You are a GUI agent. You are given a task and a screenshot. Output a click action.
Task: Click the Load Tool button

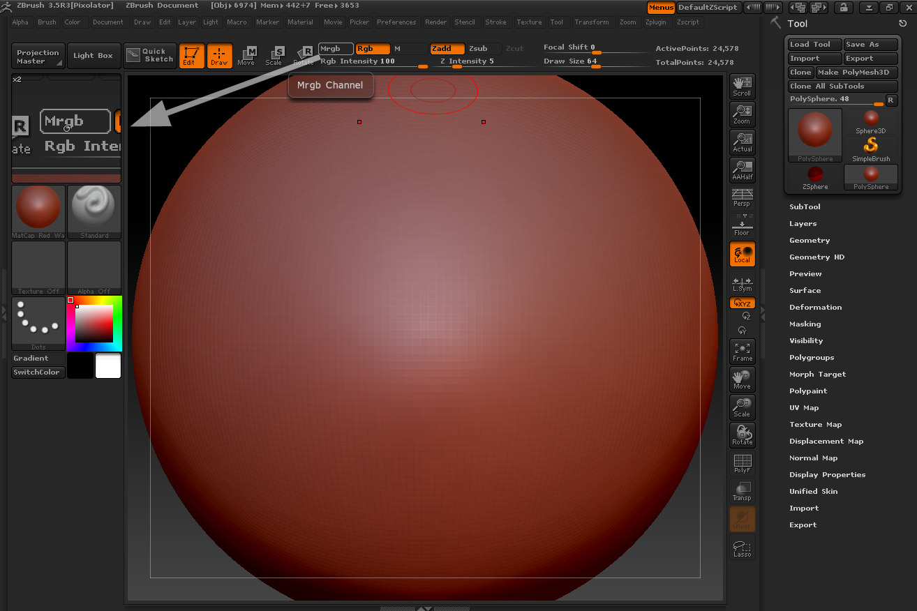coord(815,45)
